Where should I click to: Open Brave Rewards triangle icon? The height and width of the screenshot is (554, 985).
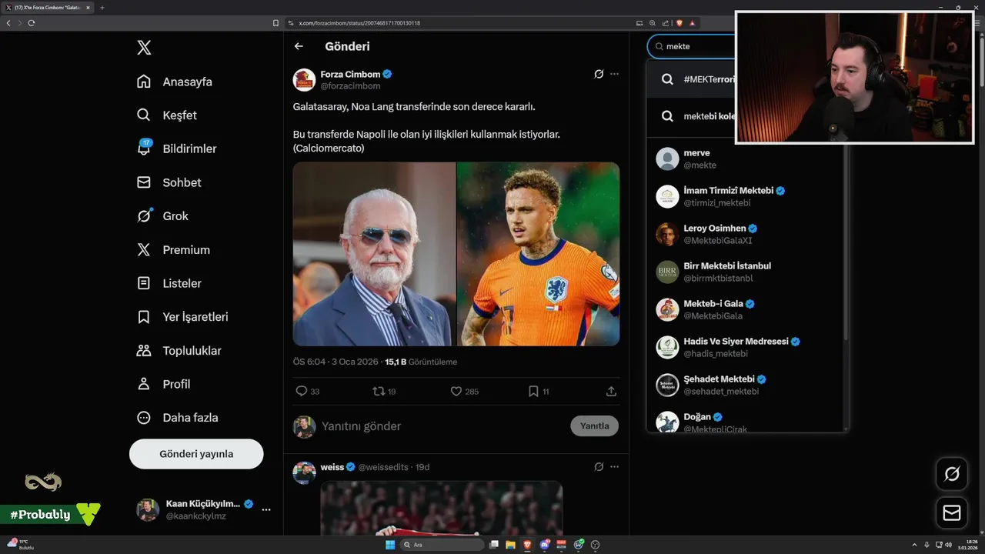click(693, 23)
